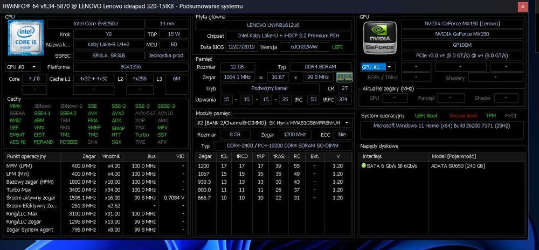Click the tRFC 374 value

(342, 100)
